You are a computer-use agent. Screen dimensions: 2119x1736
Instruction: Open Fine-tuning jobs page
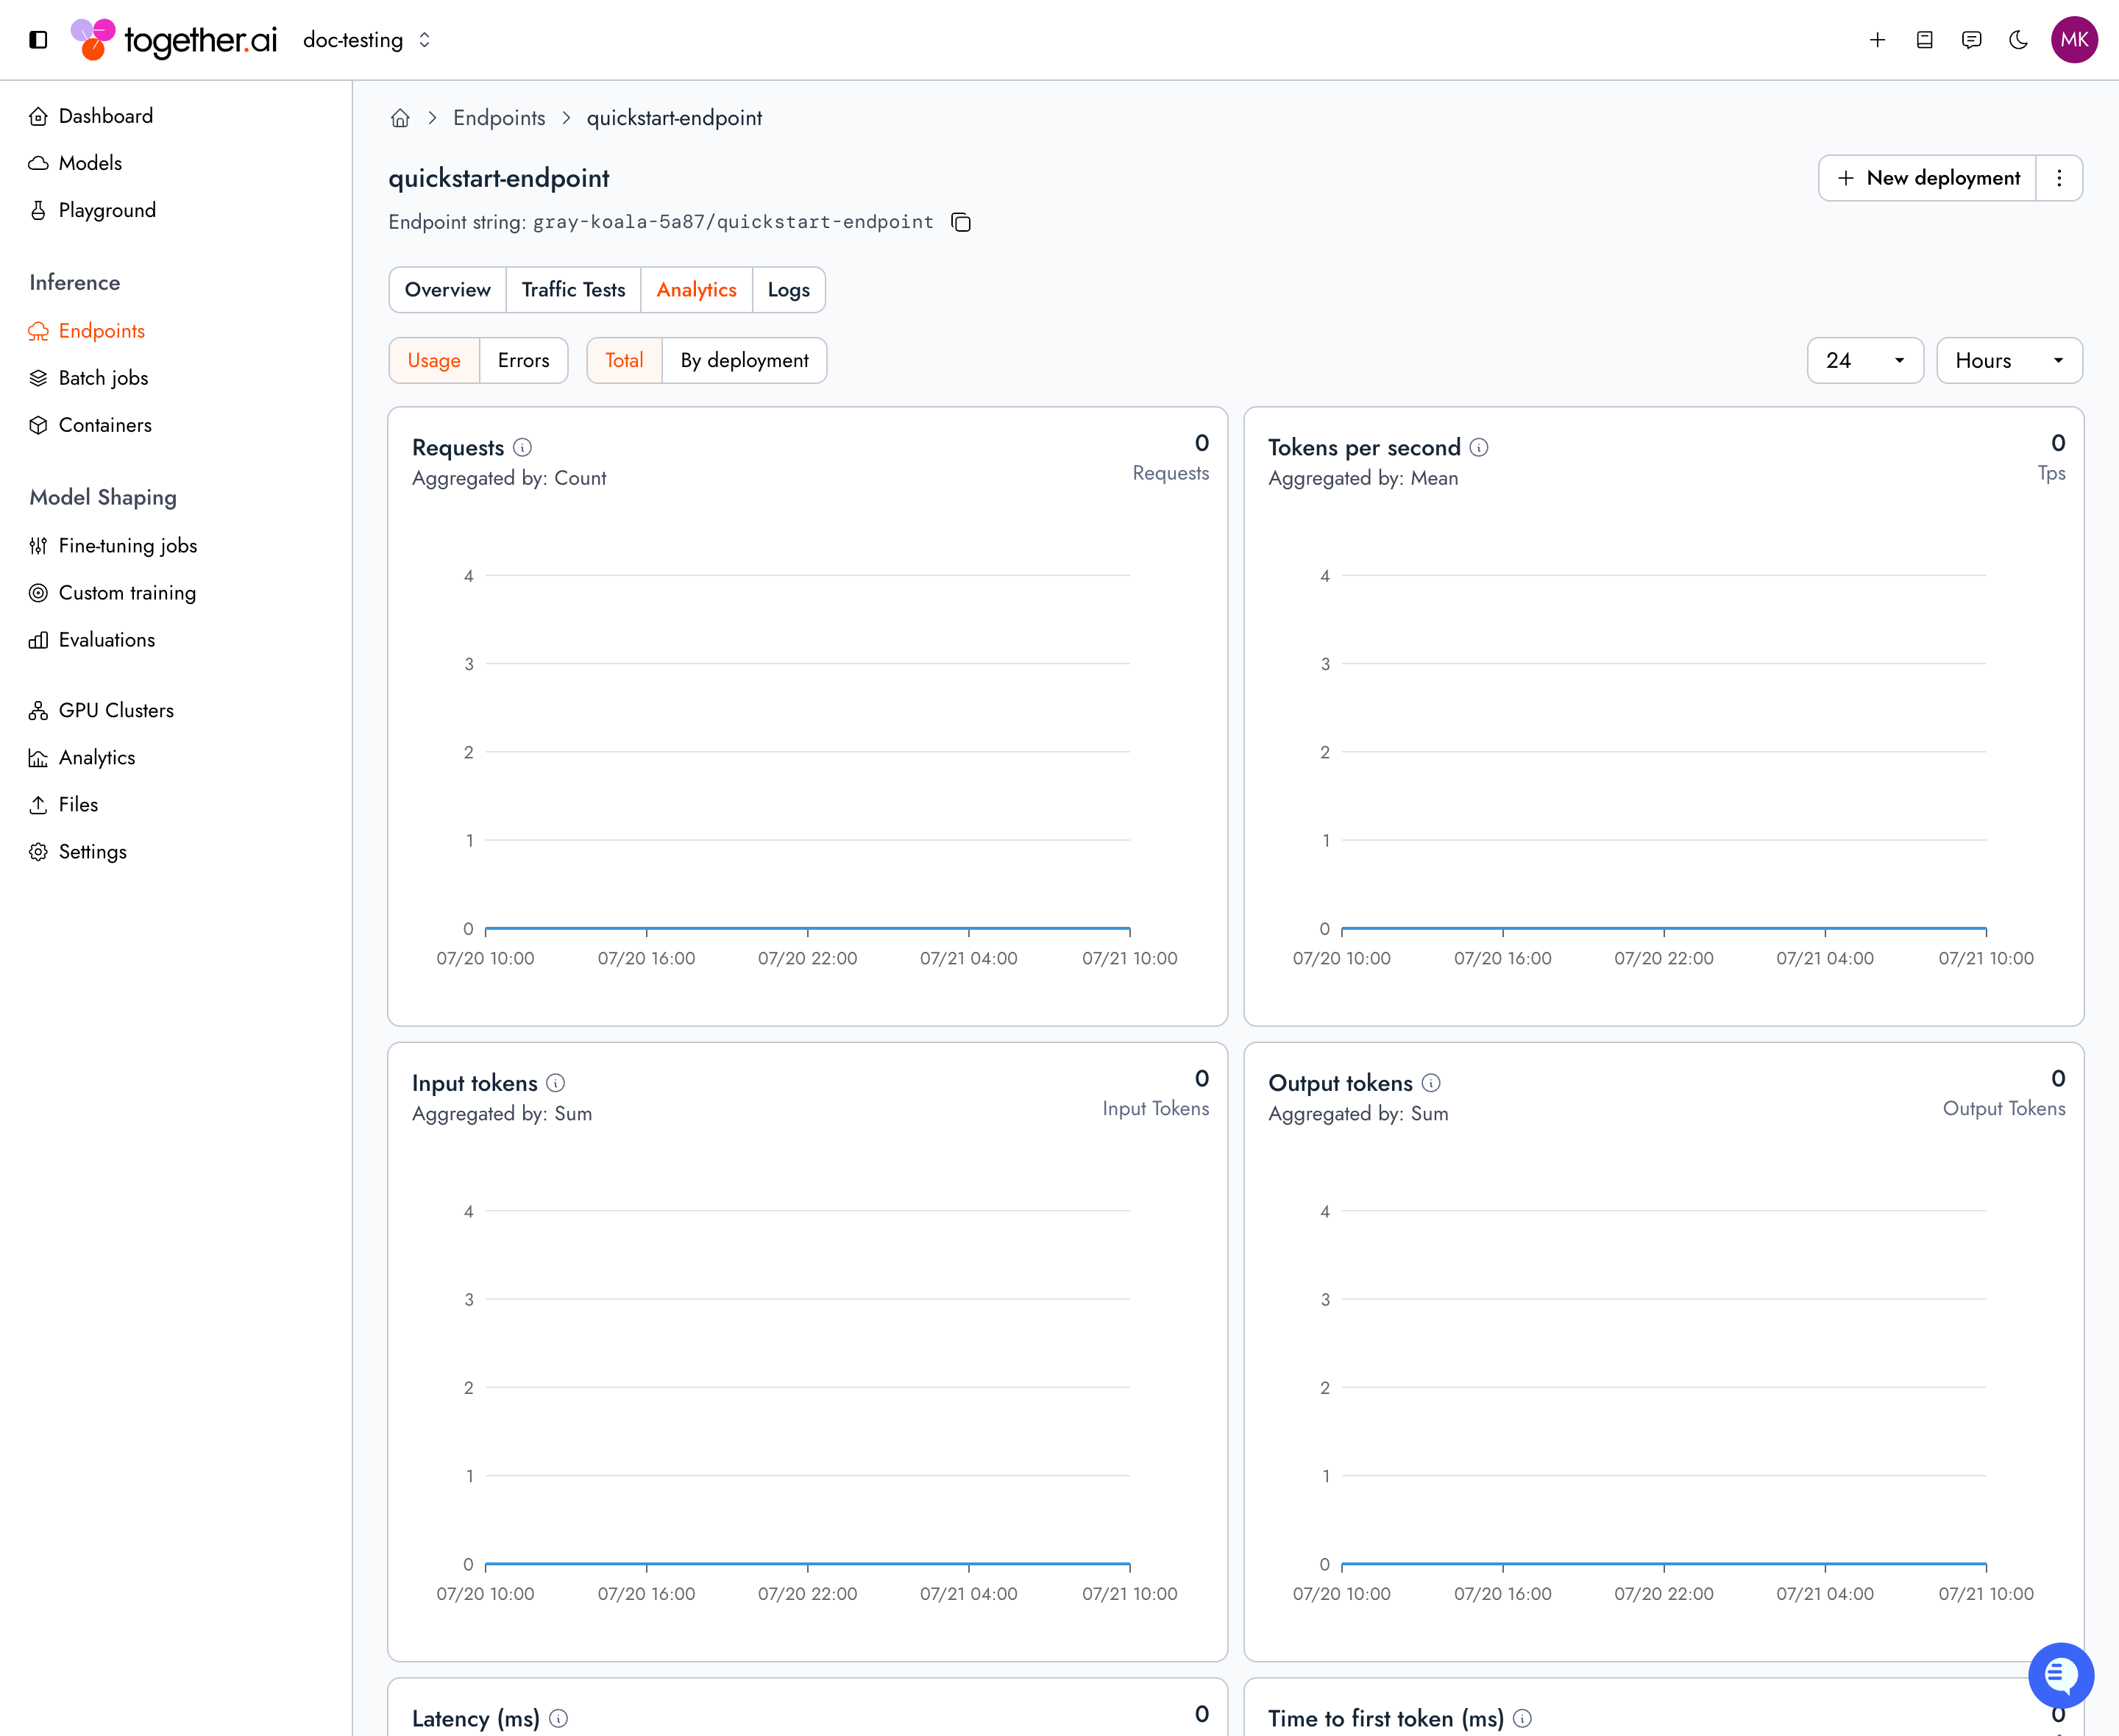click(128, 546)
